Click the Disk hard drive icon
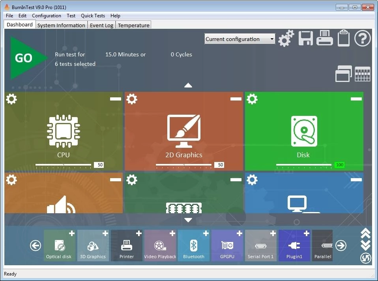This screenshot has height=281, width=378. click(x=304, y=131)
